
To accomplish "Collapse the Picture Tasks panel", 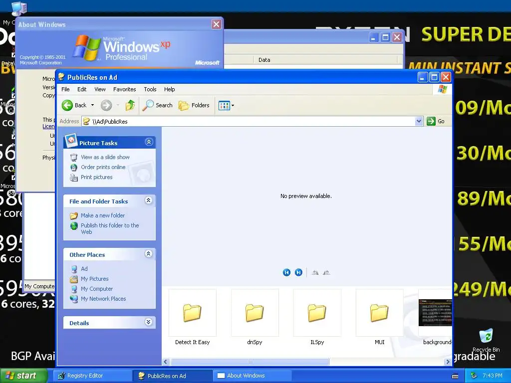I will 149,142.
